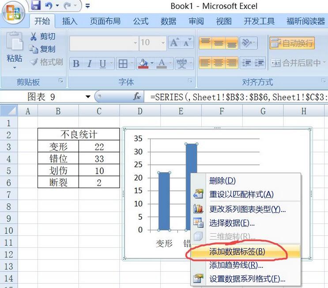328x288 pixels.
Task: Insert function with fx icon
Action: [137, 96]
